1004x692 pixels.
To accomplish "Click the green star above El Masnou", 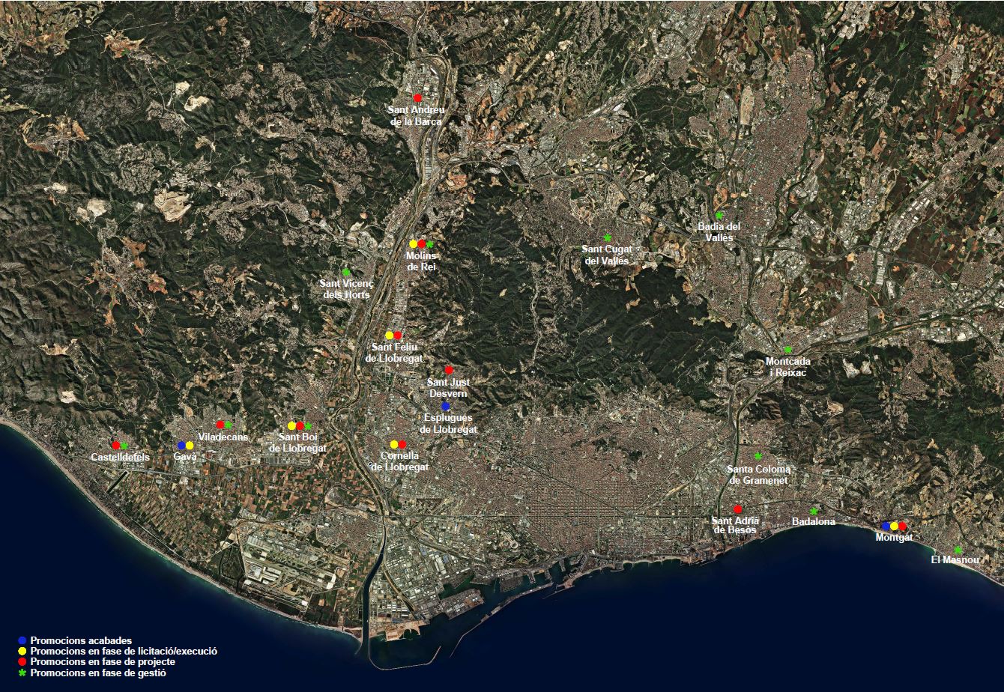I will [958, 550].
